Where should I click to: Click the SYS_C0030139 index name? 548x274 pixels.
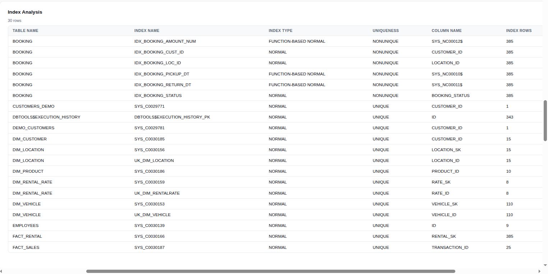(149, 226)
